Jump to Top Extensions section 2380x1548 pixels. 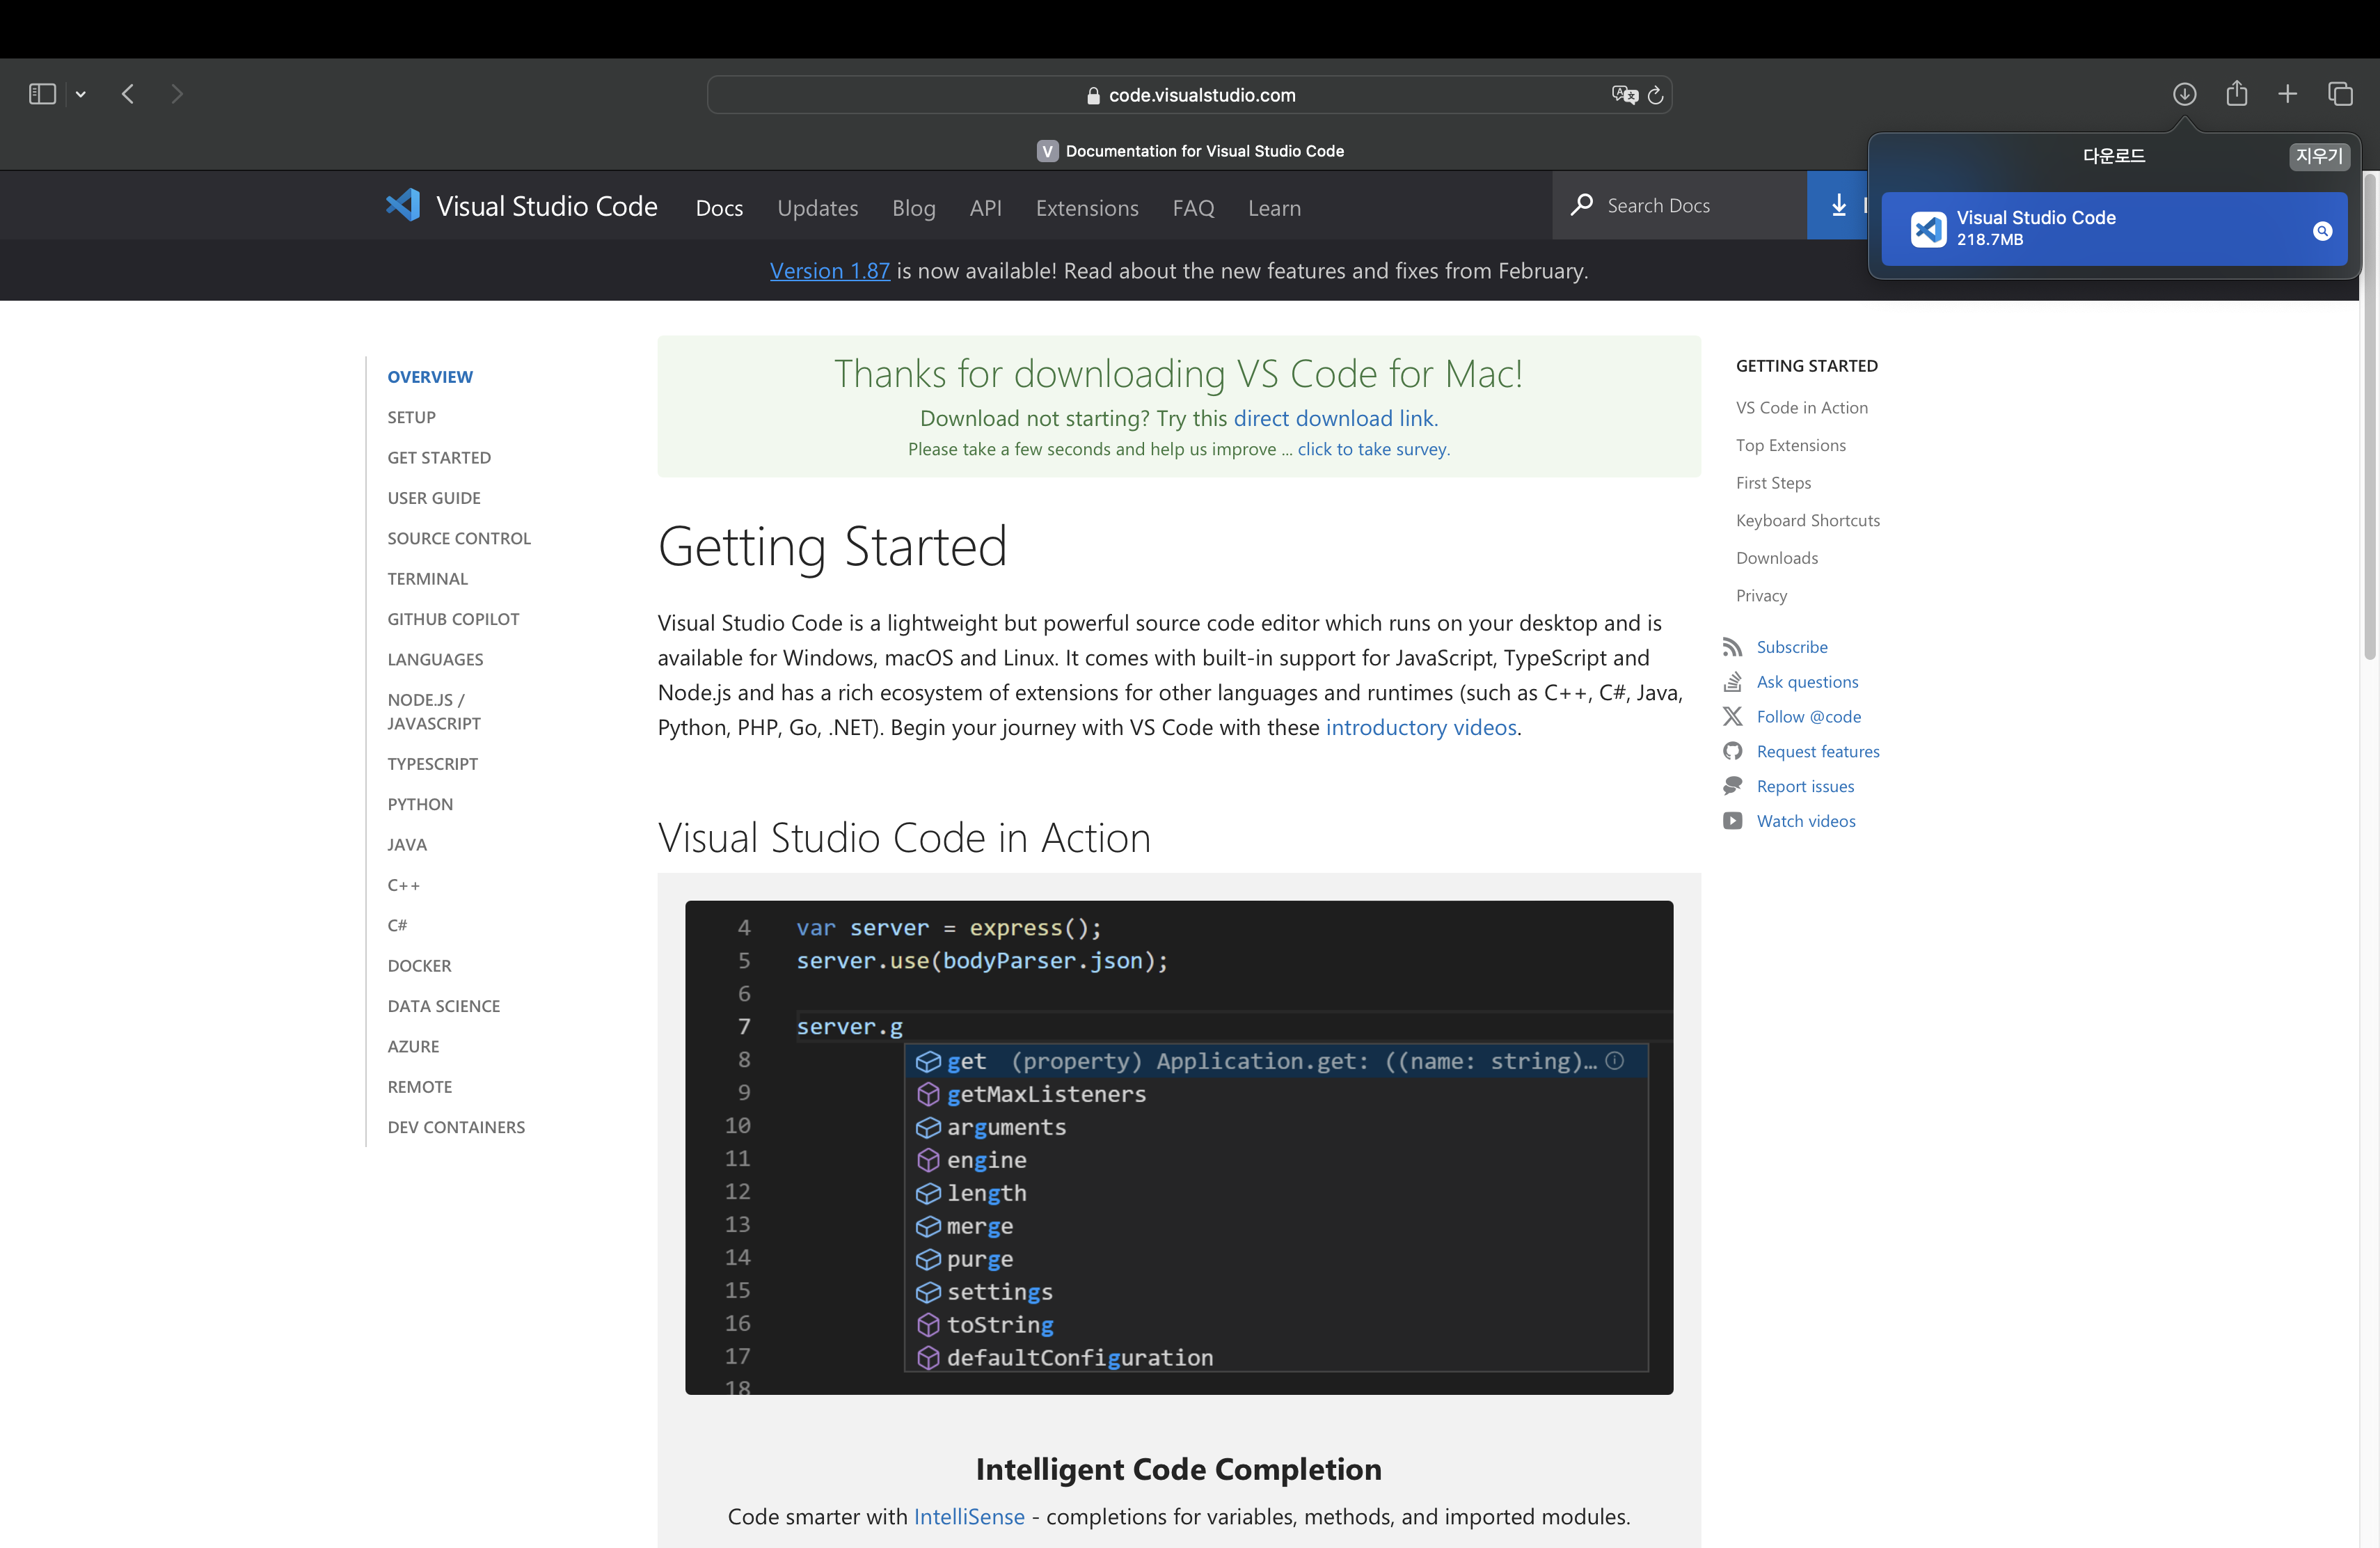pyautogui.click(x=1790, y=445)
